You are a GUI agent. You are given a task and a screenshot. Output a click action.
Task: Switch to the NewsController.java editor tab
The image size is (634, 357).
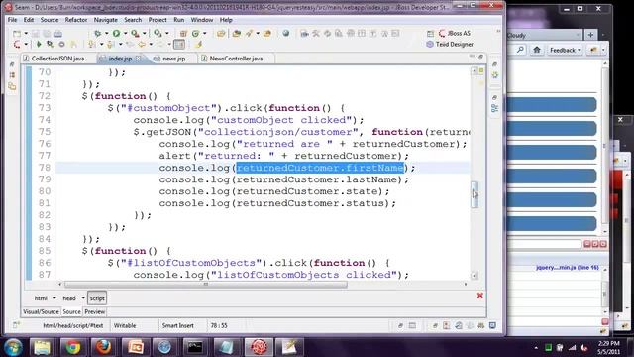click(236, 59)
